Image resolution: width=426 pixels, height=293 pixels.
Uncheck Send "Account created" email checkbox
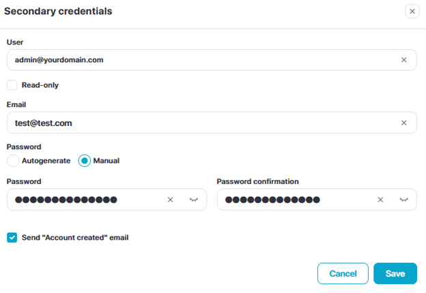coord(12,238)
